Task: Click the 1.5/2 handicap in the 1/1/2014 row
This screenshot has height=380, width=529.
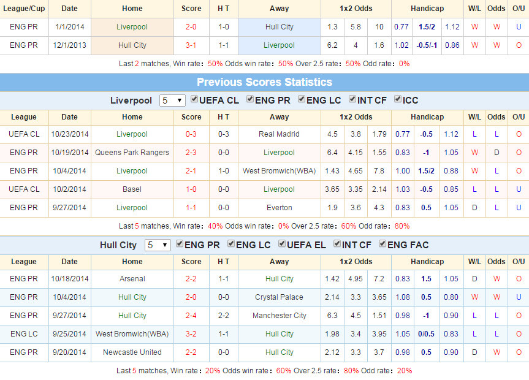Action: tap(427, 27)
